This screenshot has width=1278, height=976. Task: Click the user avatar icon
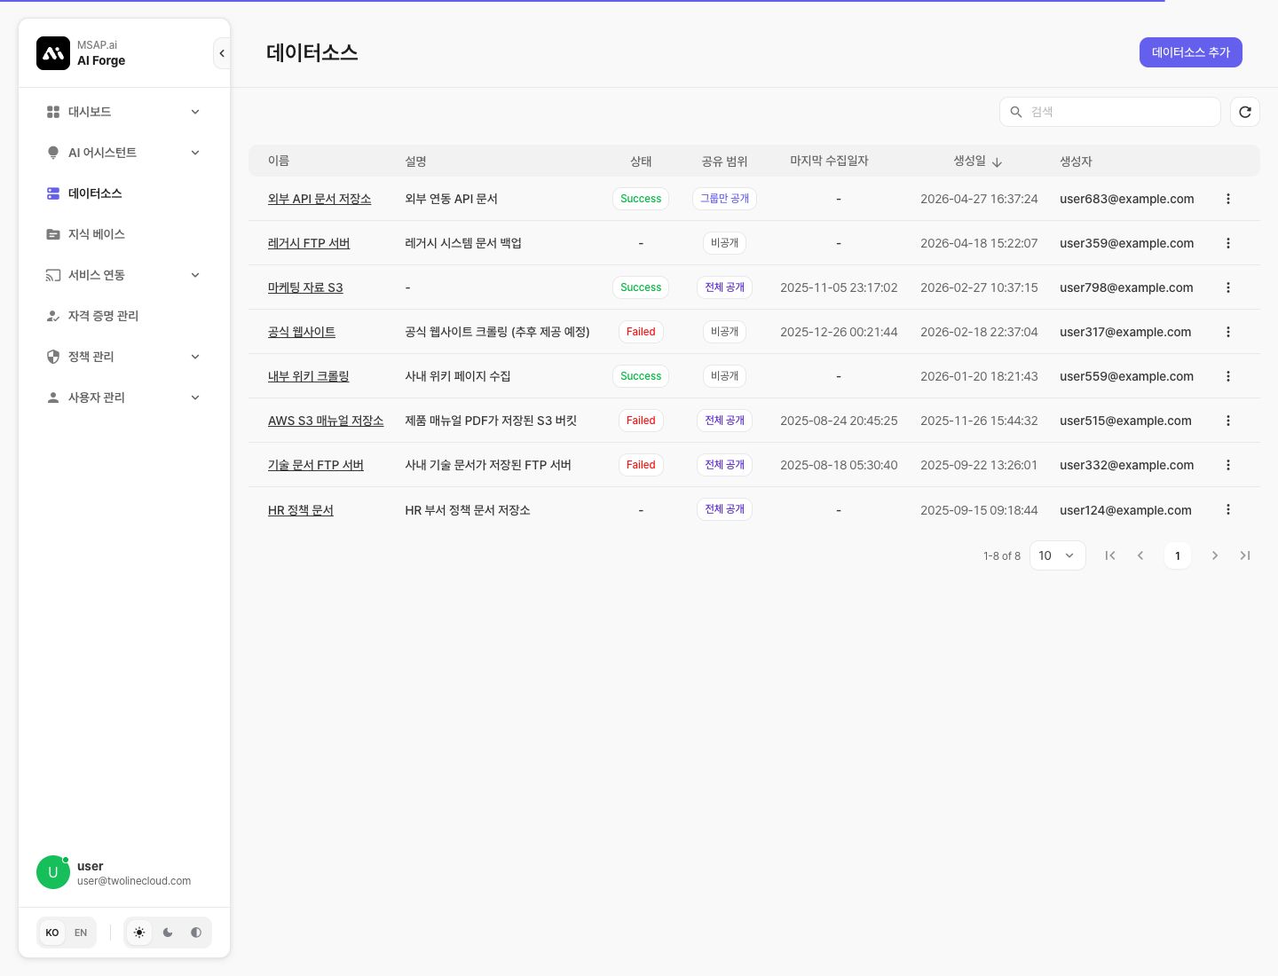53,872
